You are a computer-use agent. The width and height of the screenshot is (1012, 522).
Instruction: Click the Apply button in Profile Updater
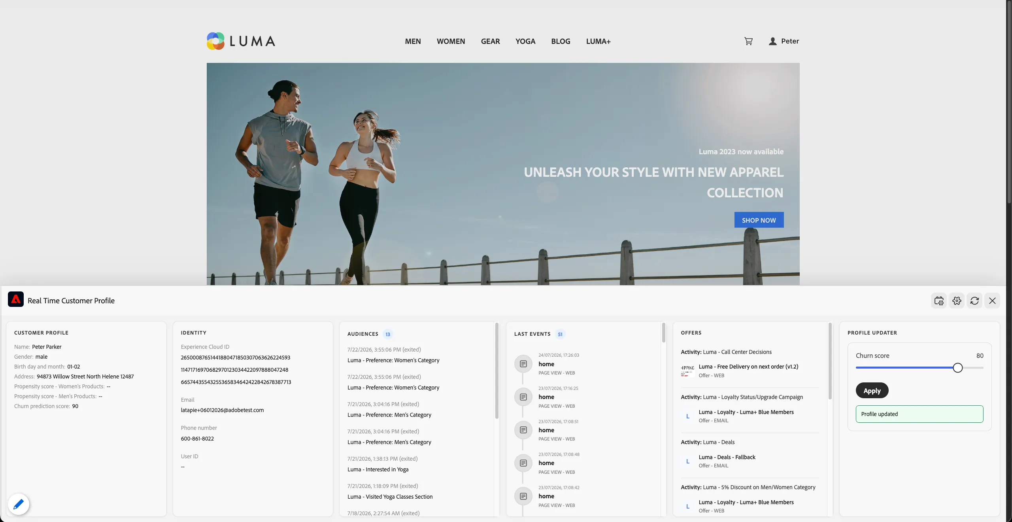coord(872,390)
